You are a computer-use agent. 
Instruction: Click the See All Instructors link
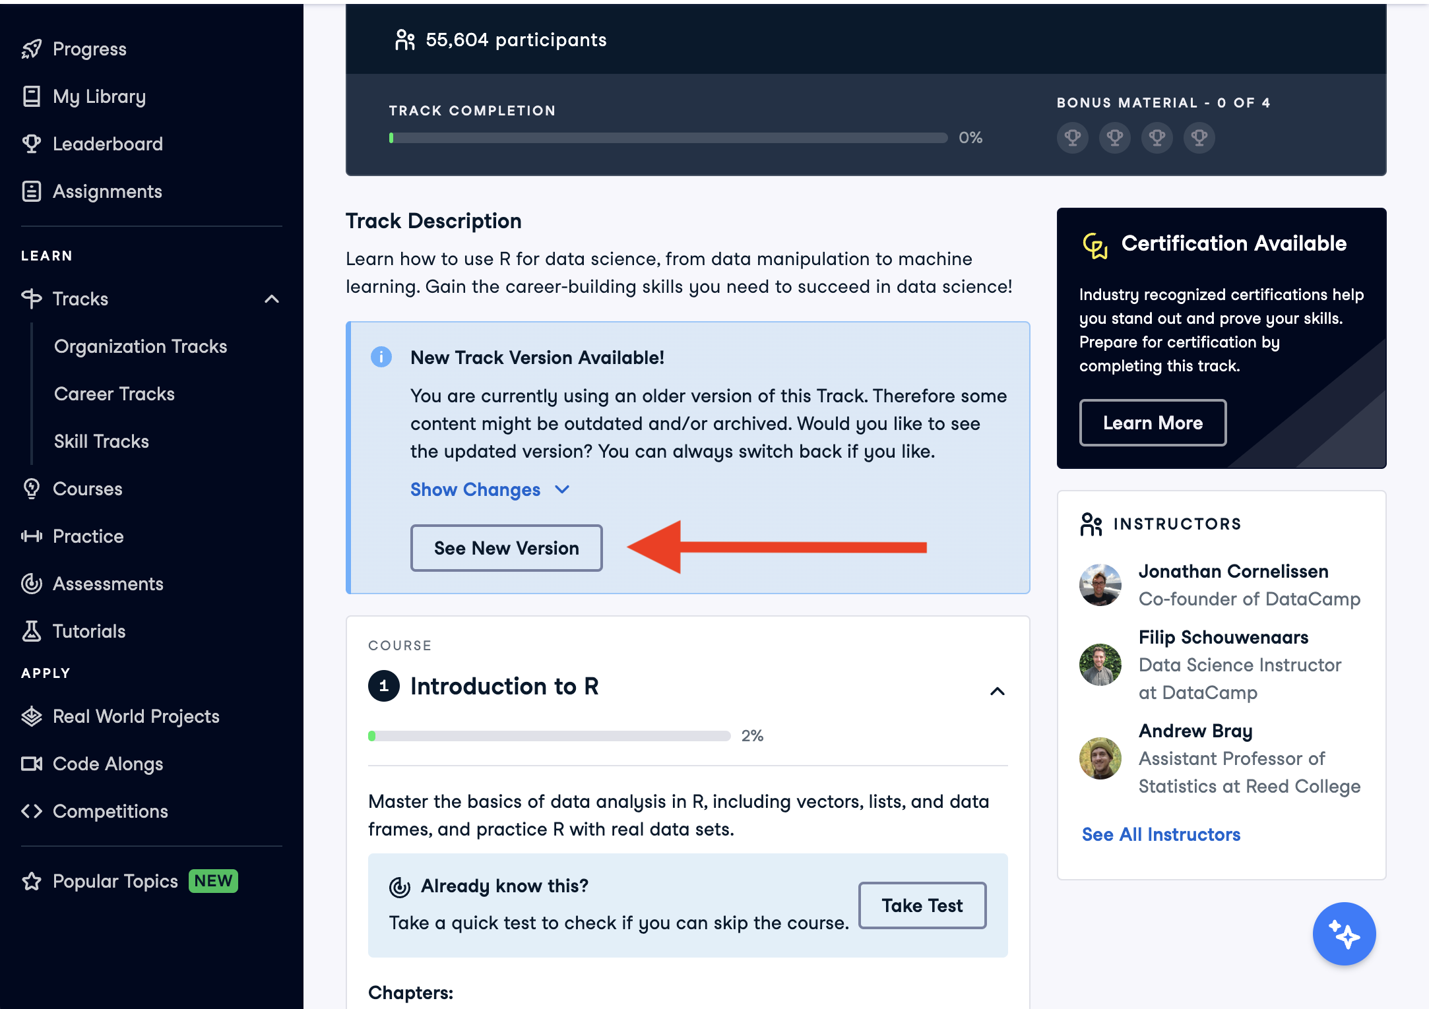click(1160, 834)
